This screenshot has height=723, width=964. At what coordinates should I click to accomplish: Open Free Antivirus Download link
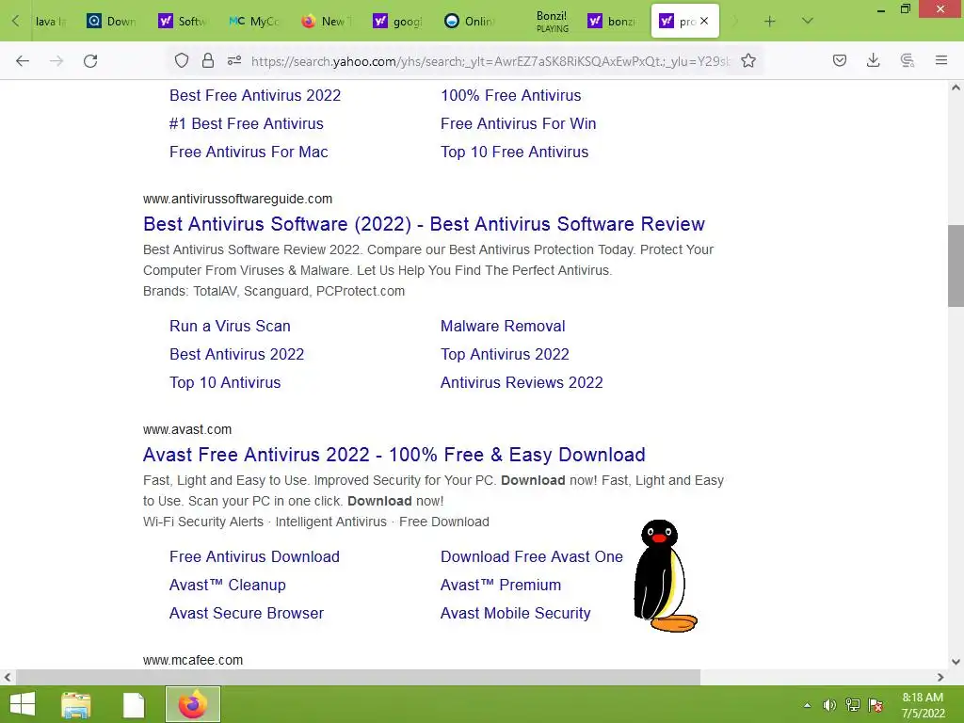pos(254,556)
